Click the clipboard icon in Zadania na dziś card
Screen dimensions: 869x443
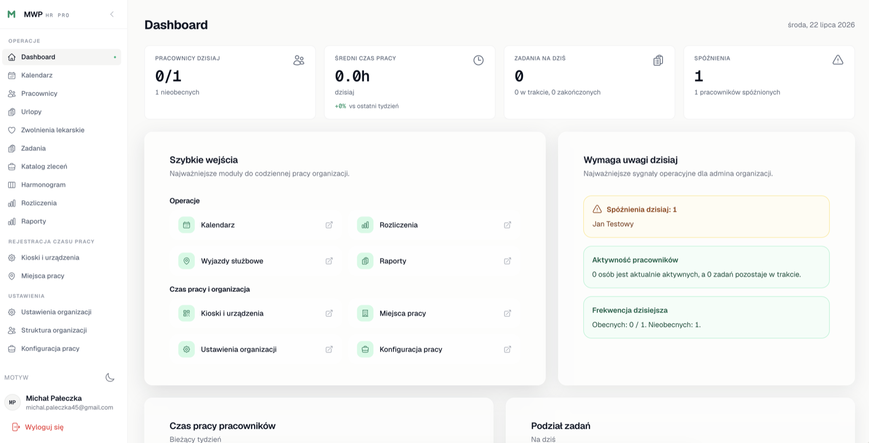[x=658, y=60]
